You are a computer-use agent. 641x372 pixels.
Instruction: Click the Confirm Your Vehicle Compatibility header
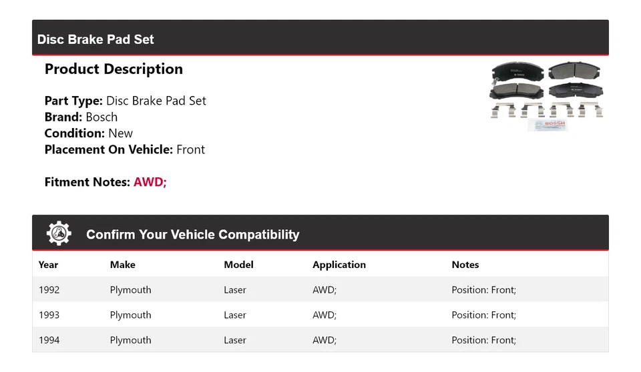(192, 235)
